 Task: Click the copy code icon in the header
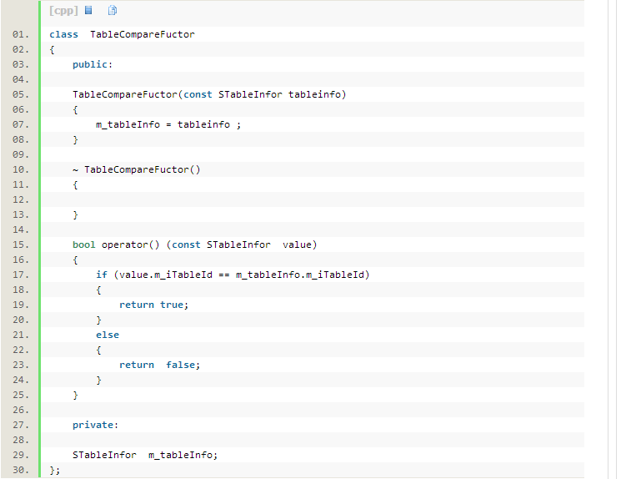click(x=113, y=10)
